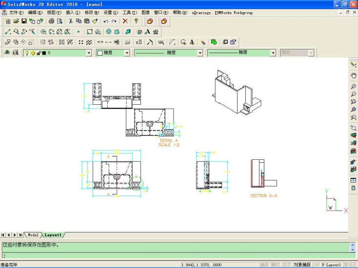Toggle P:Layout1 paper space button

[332, 265]
